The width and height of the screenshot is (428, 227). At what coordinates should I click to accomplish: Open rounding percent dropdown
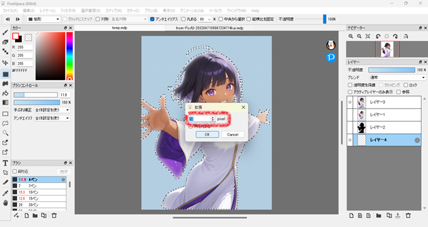[205, 19]
